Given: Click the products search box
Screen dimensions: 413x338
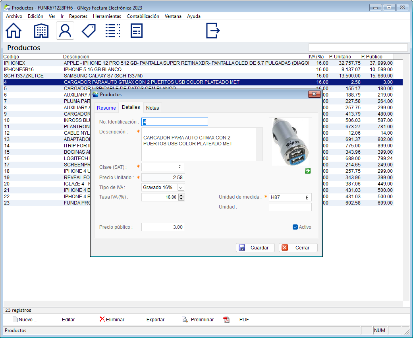Looking at the screenshot, I should (358, 47).
